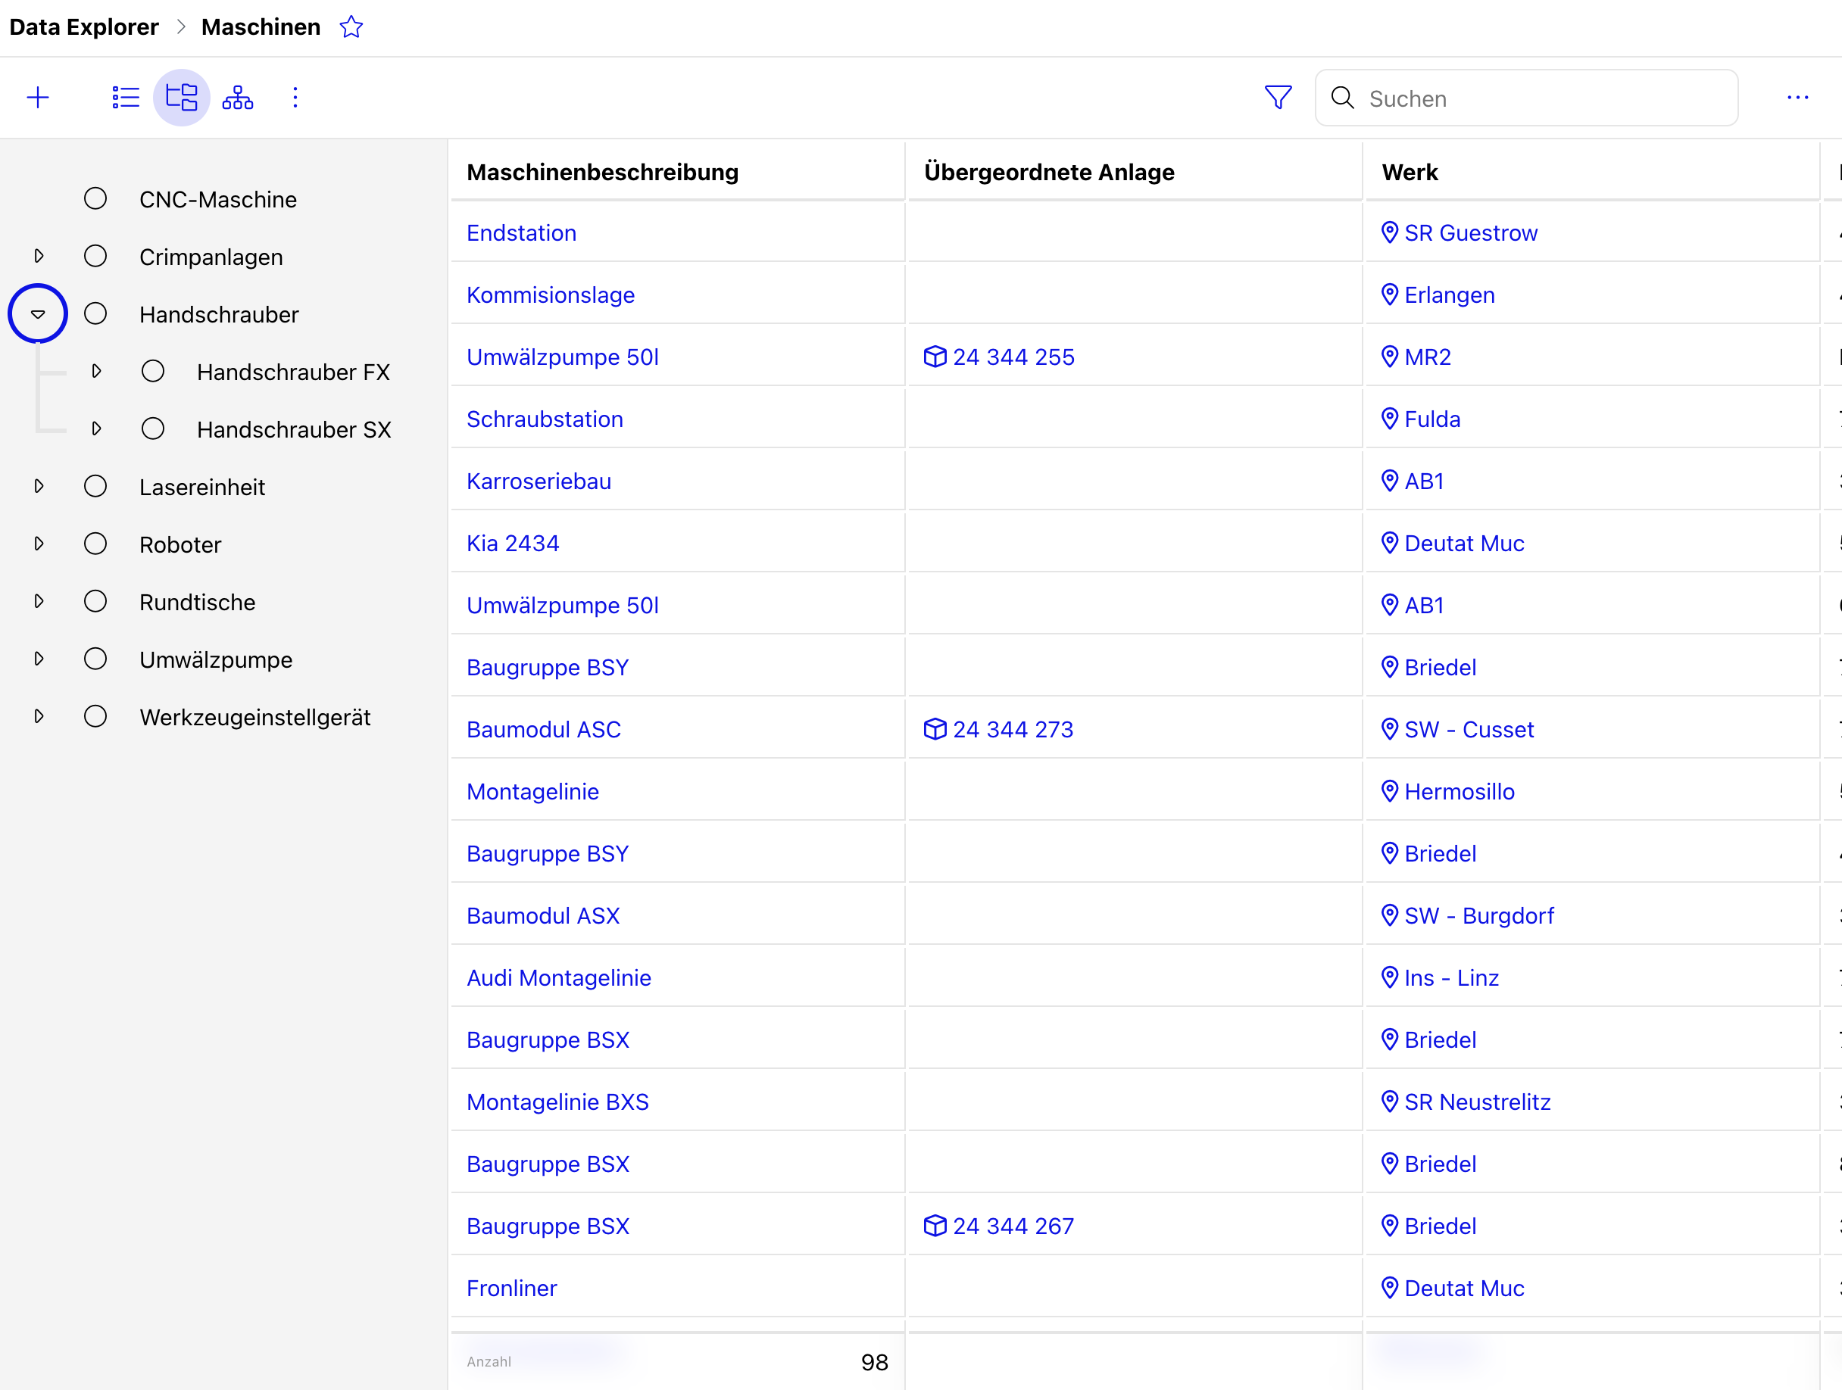Select the tree-with-table view icon
Screen dimensions: 1842x1390
[x=182, y=98]
